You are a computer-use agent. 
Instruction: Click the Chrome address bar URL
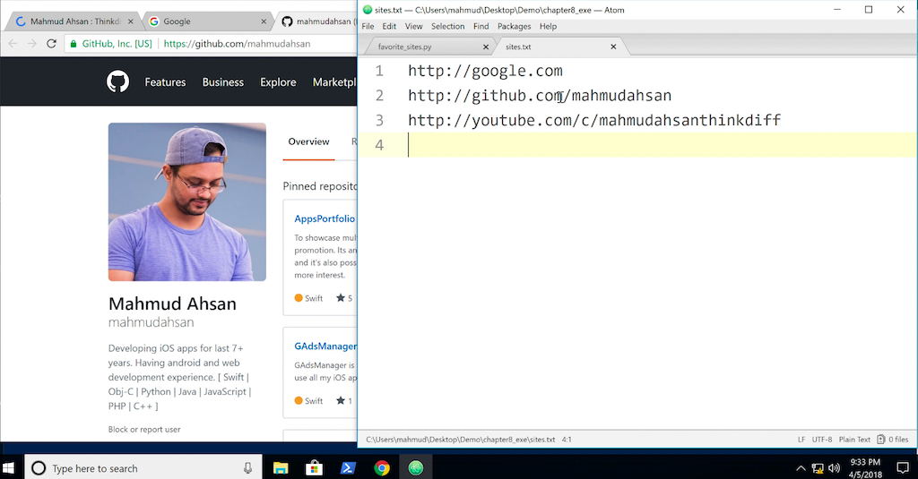pos(237,44)
